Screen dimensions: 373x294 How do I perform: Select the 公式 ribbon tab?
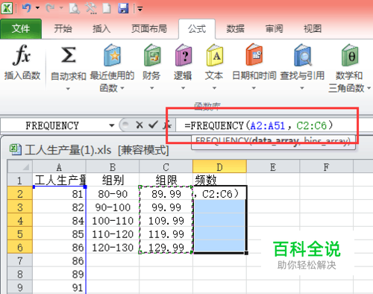click(197, 29)
